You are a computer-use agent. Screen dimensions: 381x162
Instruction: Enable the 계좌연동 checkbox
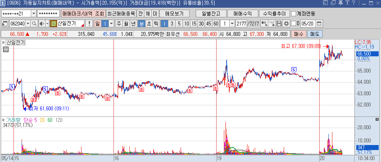point(294,13)
